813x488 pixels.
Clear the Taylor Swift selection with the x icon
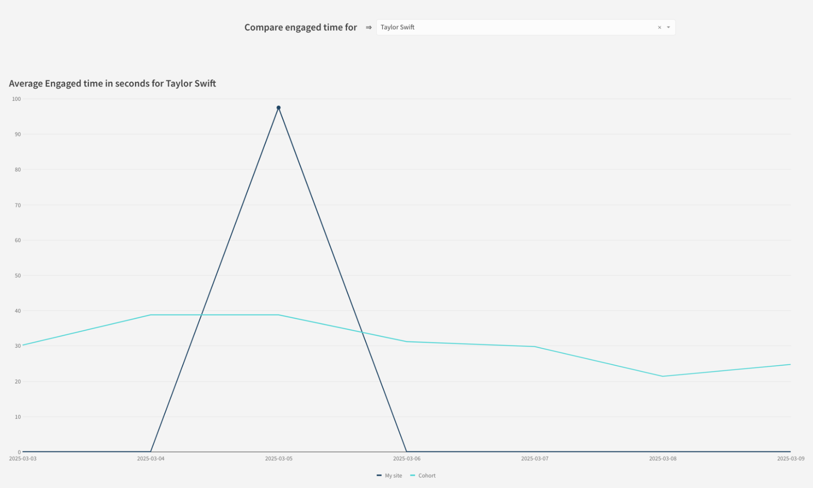point(659,28)
